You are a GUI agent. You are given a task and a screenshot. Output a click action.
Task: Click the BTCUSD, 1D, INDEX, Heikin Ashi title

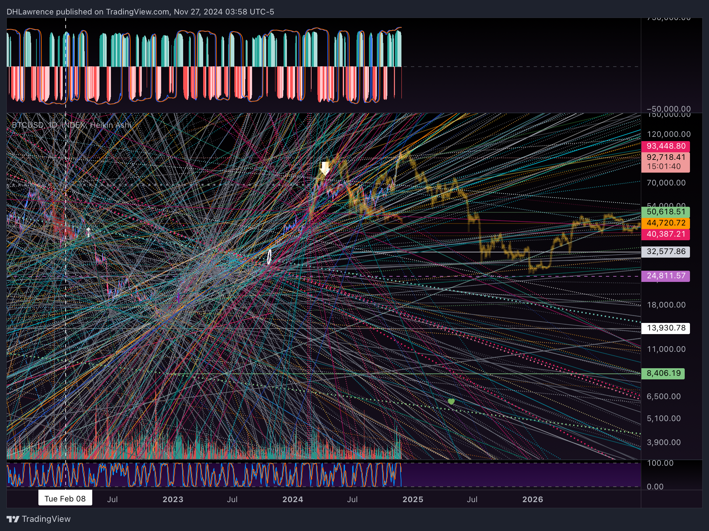(x=72, y=125)
